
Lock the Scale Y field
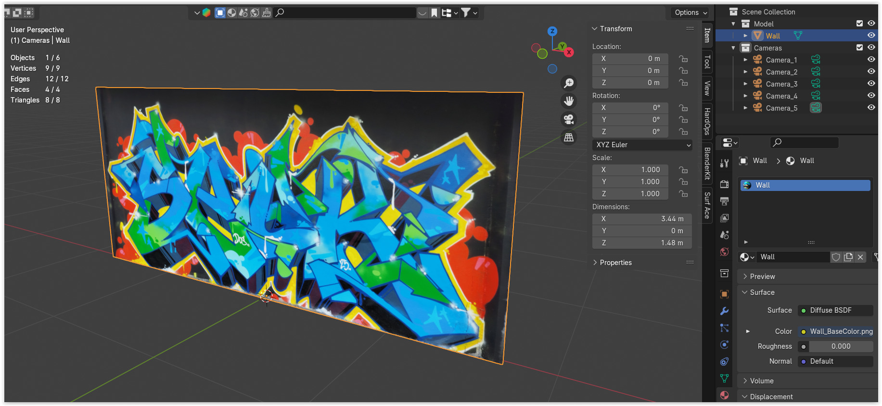click(x=683, y=182)
